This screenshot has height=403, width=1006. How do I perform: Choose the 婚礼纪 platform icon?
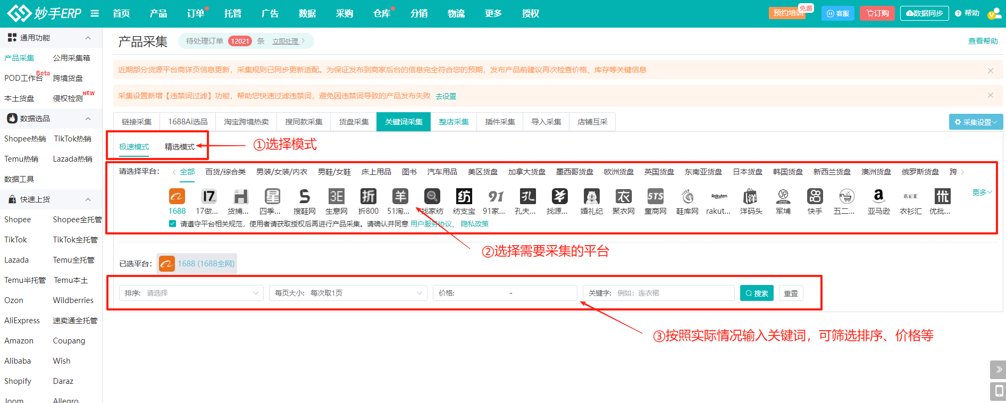tap(591, 197)
